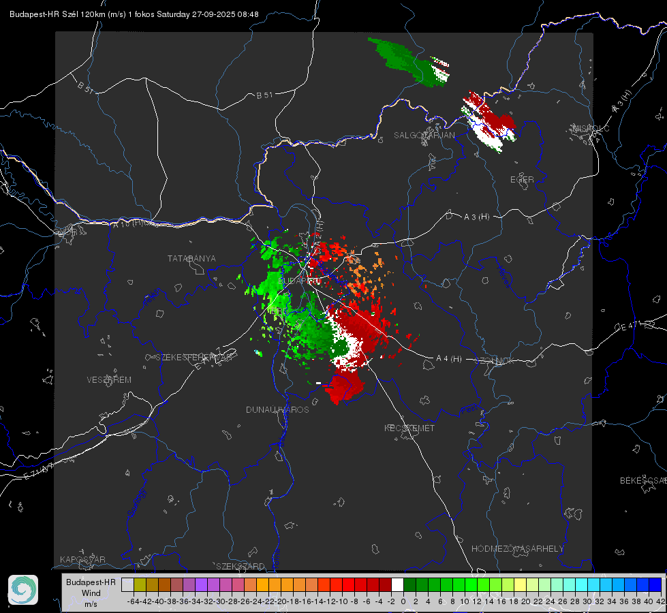Click the blue Heves county label
The width and height of the screenshot is (667, 613).
coord(503,277)
